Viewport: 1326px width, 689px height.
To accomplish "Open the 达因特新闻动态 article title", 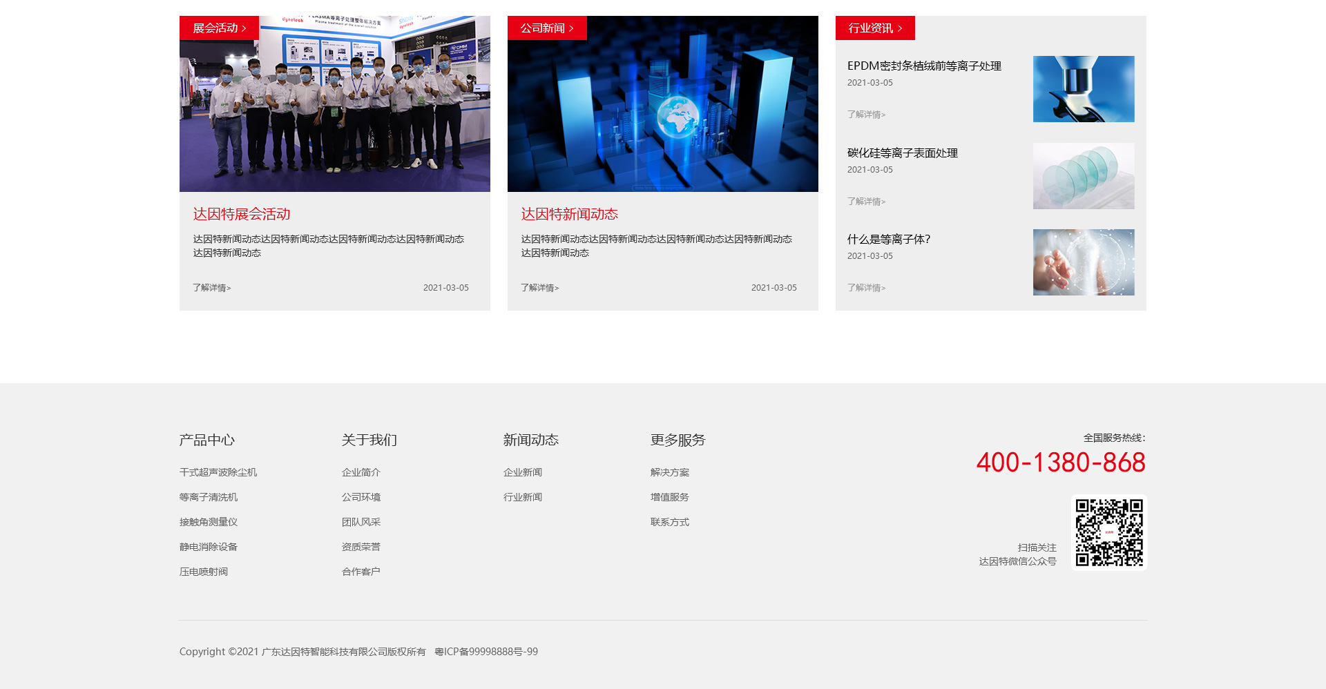I will (570, 215).
